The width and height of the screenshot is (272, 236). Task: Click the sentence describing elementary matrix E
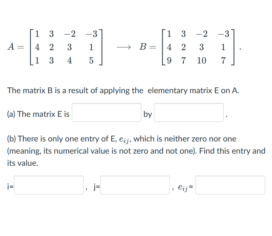(x=123, y=90)
